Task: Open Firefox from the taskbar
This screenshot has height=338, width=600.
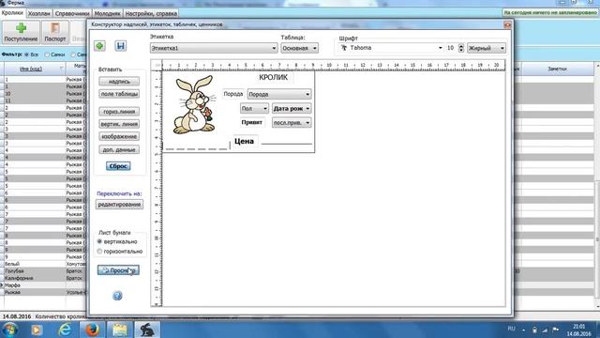Action: click(x=92, y=330)
